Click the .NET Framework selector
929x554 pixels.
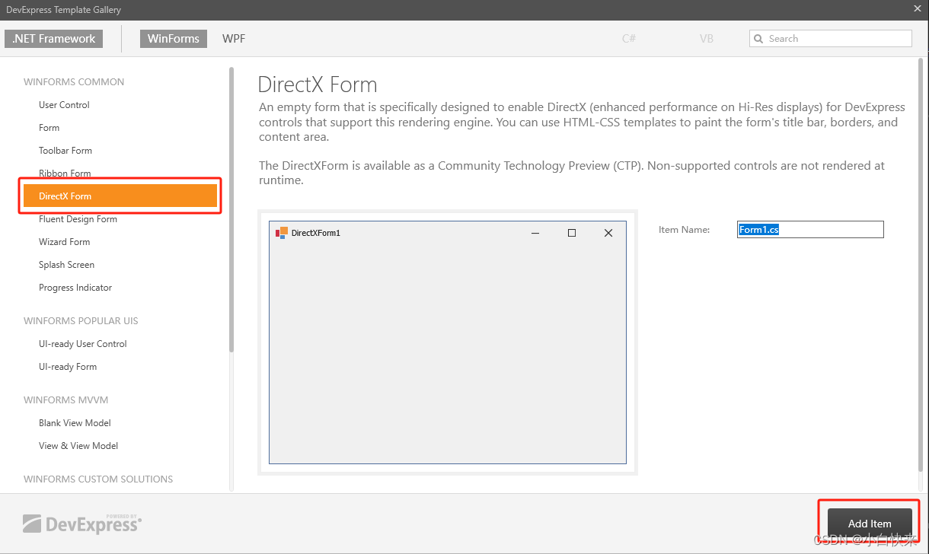53,38
